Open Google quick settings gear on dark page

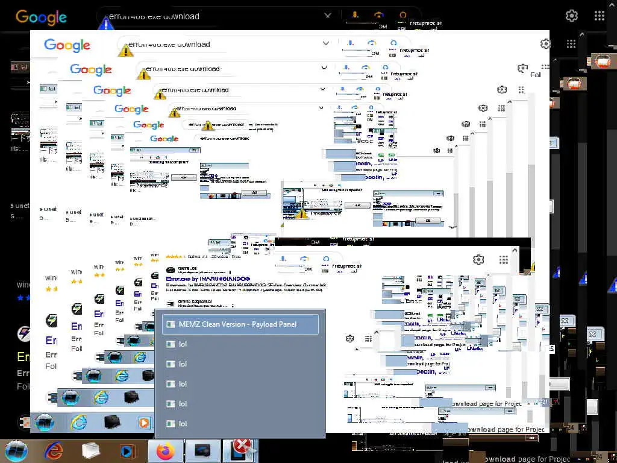click(572, 16)
